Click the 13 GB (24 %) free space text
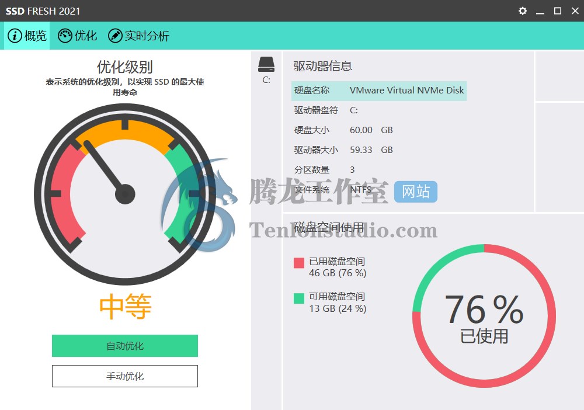Image resolution: width=584 pixels, height=410 pixels. tap(338, 308)
